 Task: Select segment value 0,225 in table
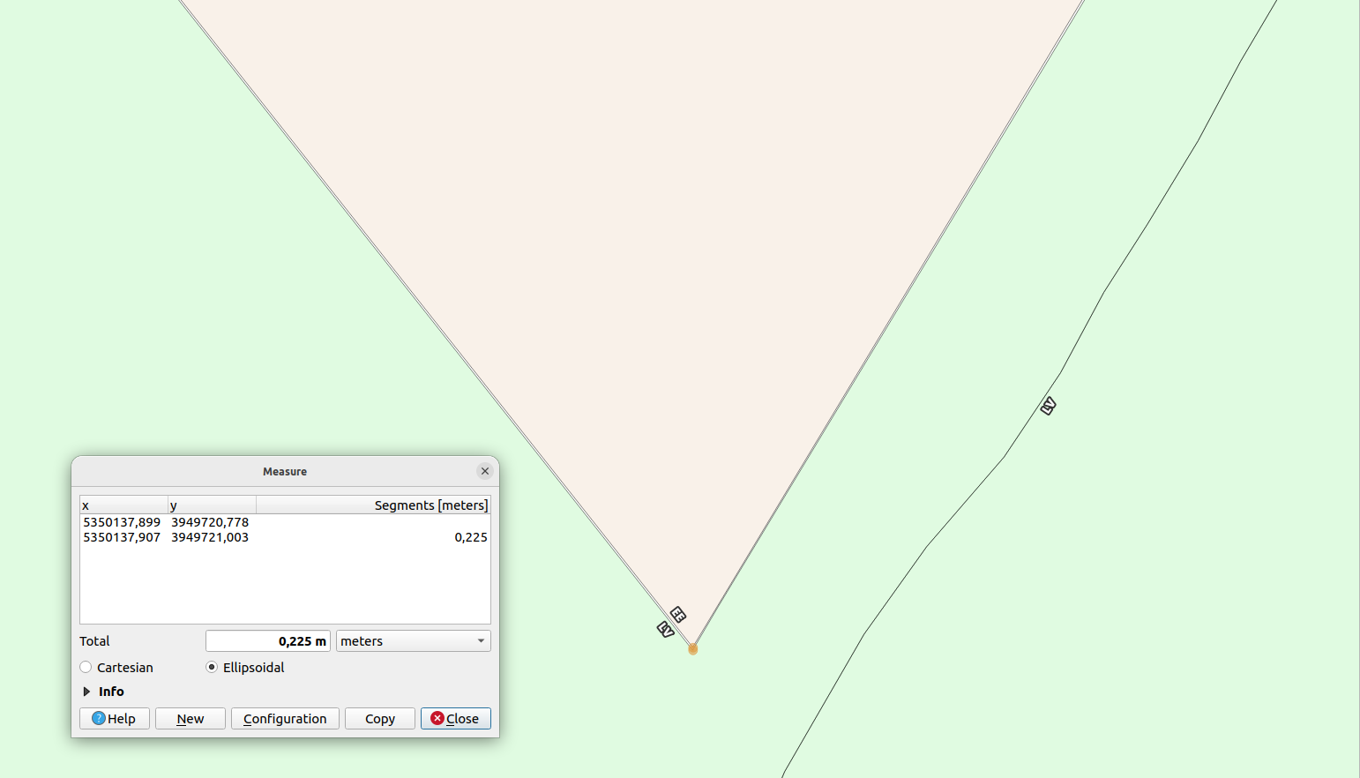pyautogui.click(x=471, y=537)
